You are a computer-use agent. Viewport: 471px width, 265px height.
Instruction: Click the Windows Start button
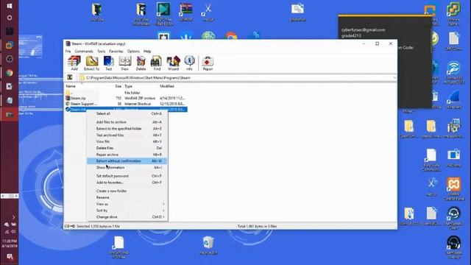point(10,6)
